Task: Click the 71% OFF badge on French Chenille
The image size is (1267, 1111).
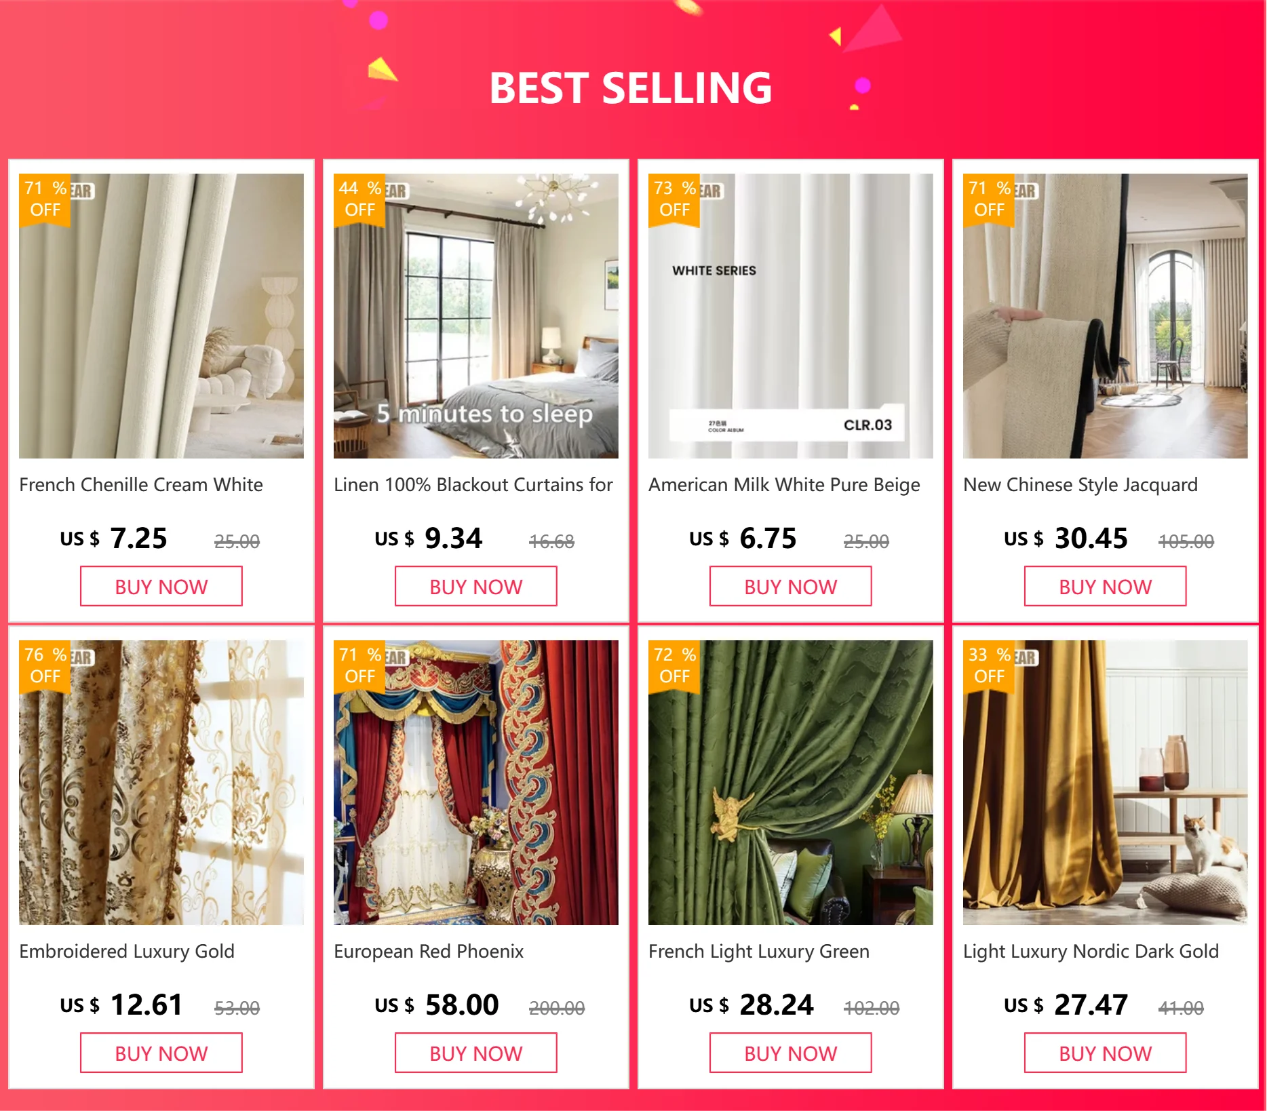Action: [45, 199]
